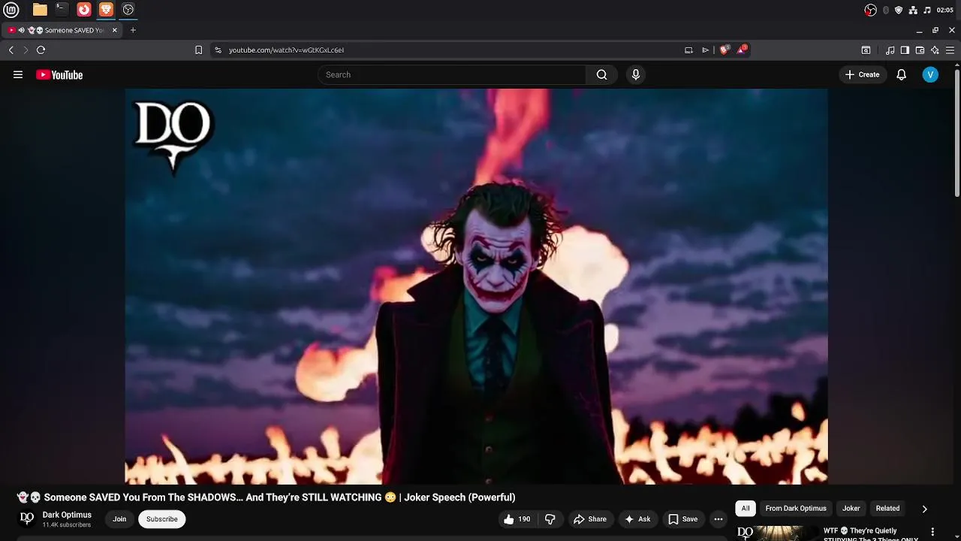Open the YouTube guide hamburger menu
This screenshot has width=961, height=541.
pyautogui.click(x=18, y=74)
